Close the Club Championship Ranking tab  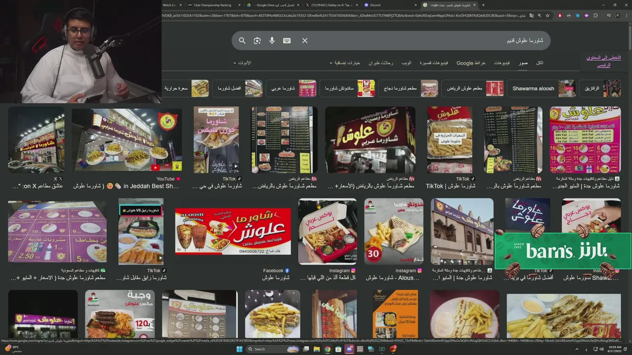[x=239, y=5]
